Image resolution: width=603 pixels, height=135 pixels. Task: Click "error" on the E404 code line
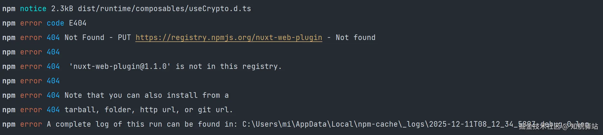31,23
